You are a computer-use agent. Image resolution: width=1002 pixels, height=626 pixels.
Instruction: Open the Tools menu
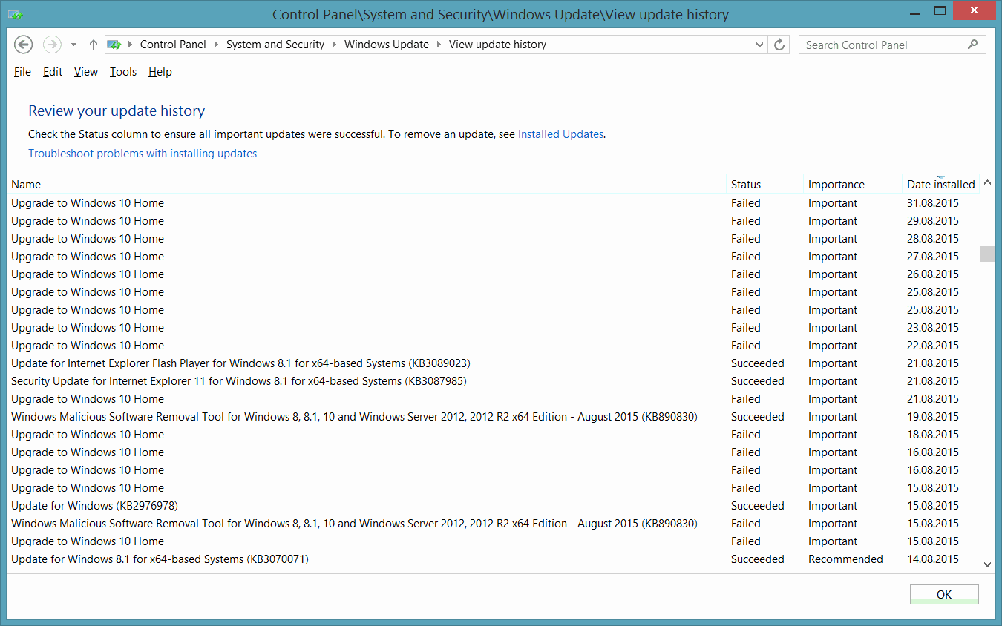tap(123, 72)
